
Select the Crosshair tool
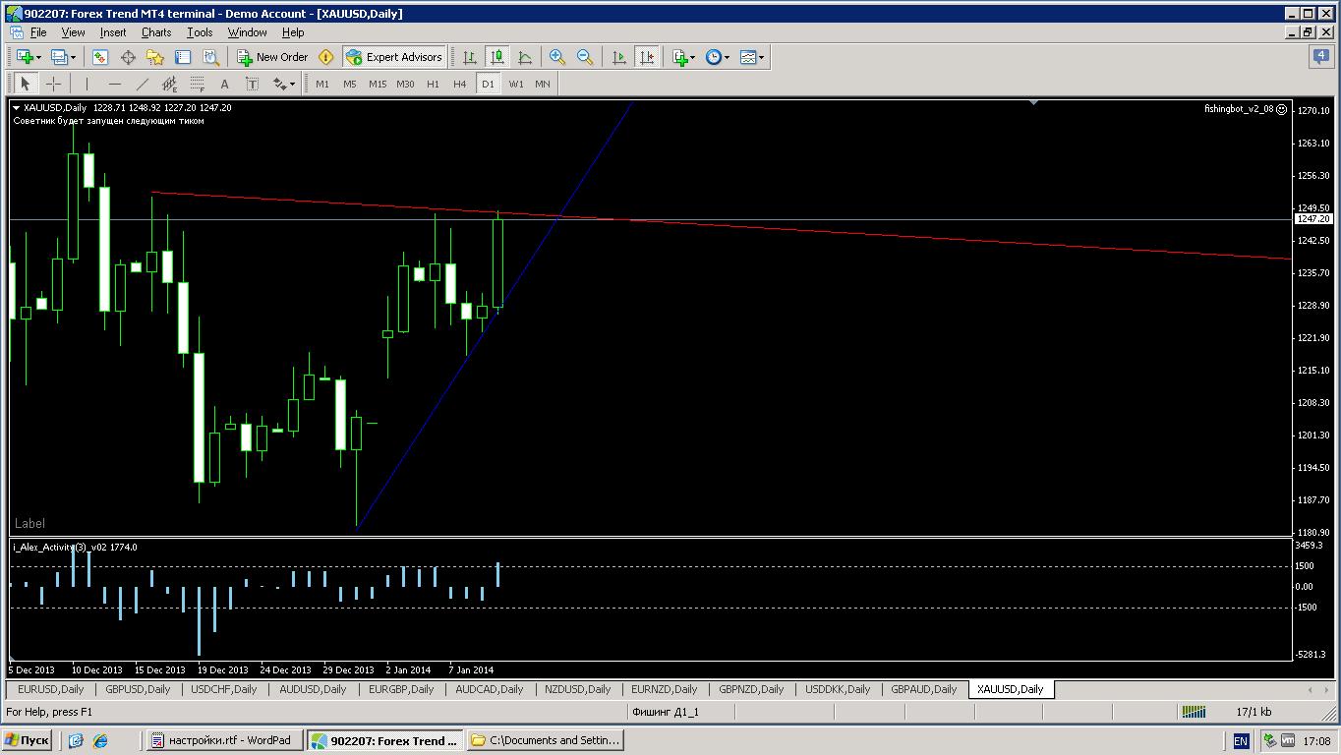53,84
